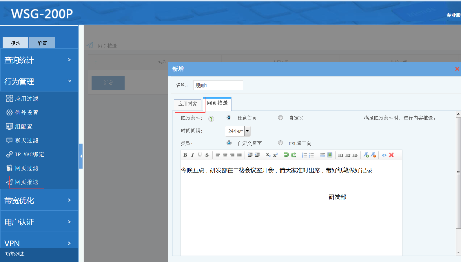The image size is (461, 262).
Task: Apply italic formatting in editor toolbar
Action: pyautogui.click(x=192, y=155)
